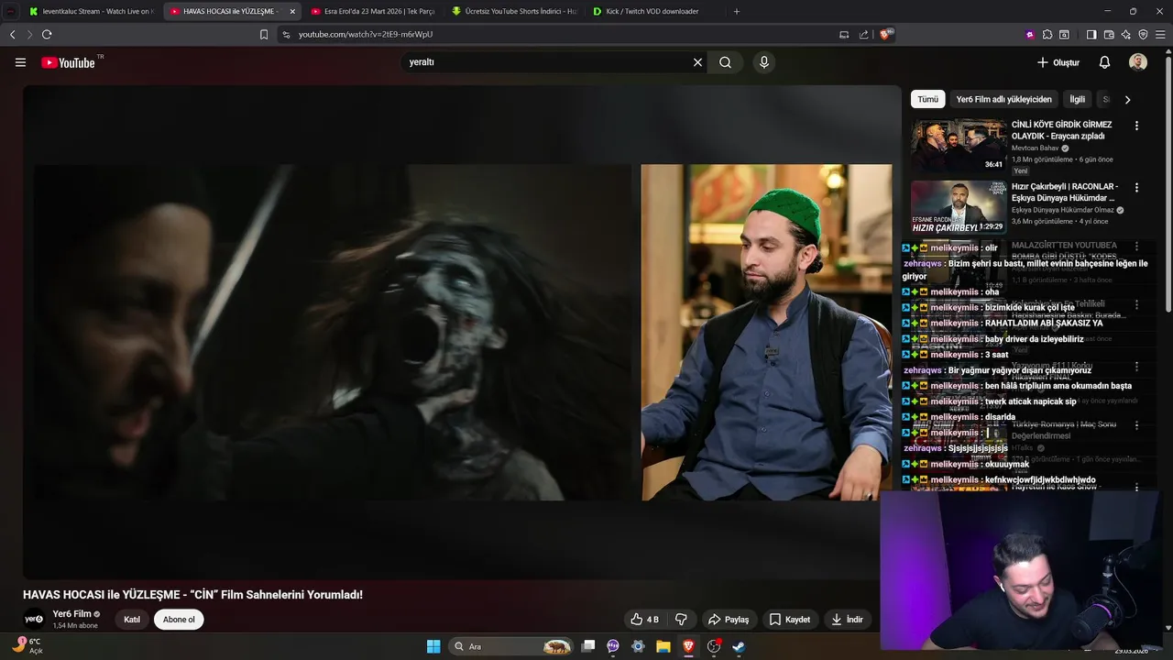Open the Windows Start button
The height and width of the screenshot is (660, 1173).
coord(433,646)
